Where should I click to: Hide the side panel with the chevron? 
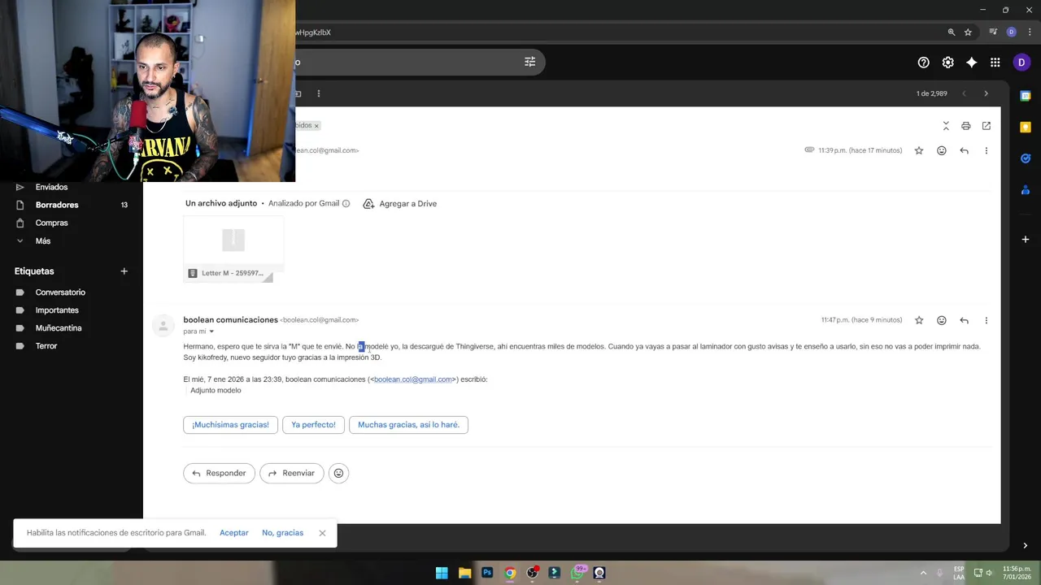(x=1025, y=545)
